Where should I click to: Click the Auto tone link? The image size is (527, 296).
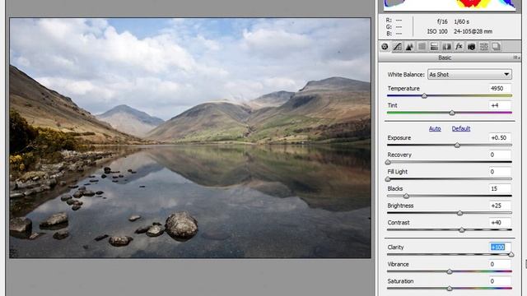pyautogui.click(x=435, y=128)
